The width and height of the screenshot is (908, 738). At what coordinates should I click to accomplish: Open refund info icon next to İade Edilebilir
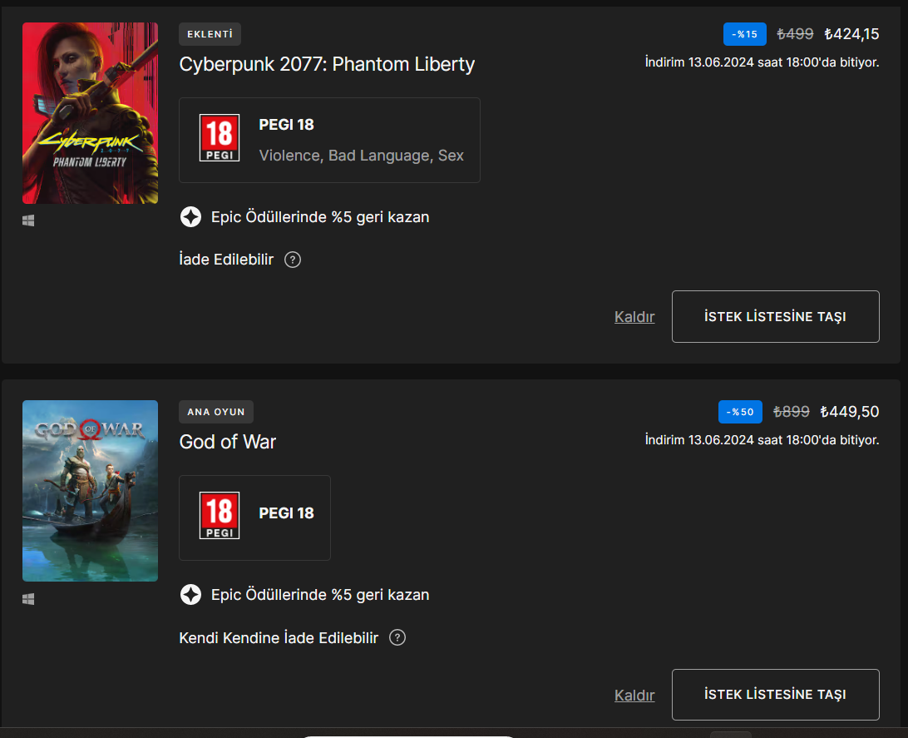tap(293, 260)
